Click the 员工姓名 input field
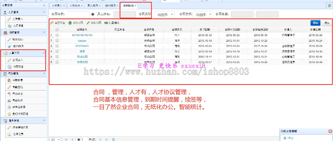This screenshot has height=141, width=333. pyautogui.click(x=124, y=14)
